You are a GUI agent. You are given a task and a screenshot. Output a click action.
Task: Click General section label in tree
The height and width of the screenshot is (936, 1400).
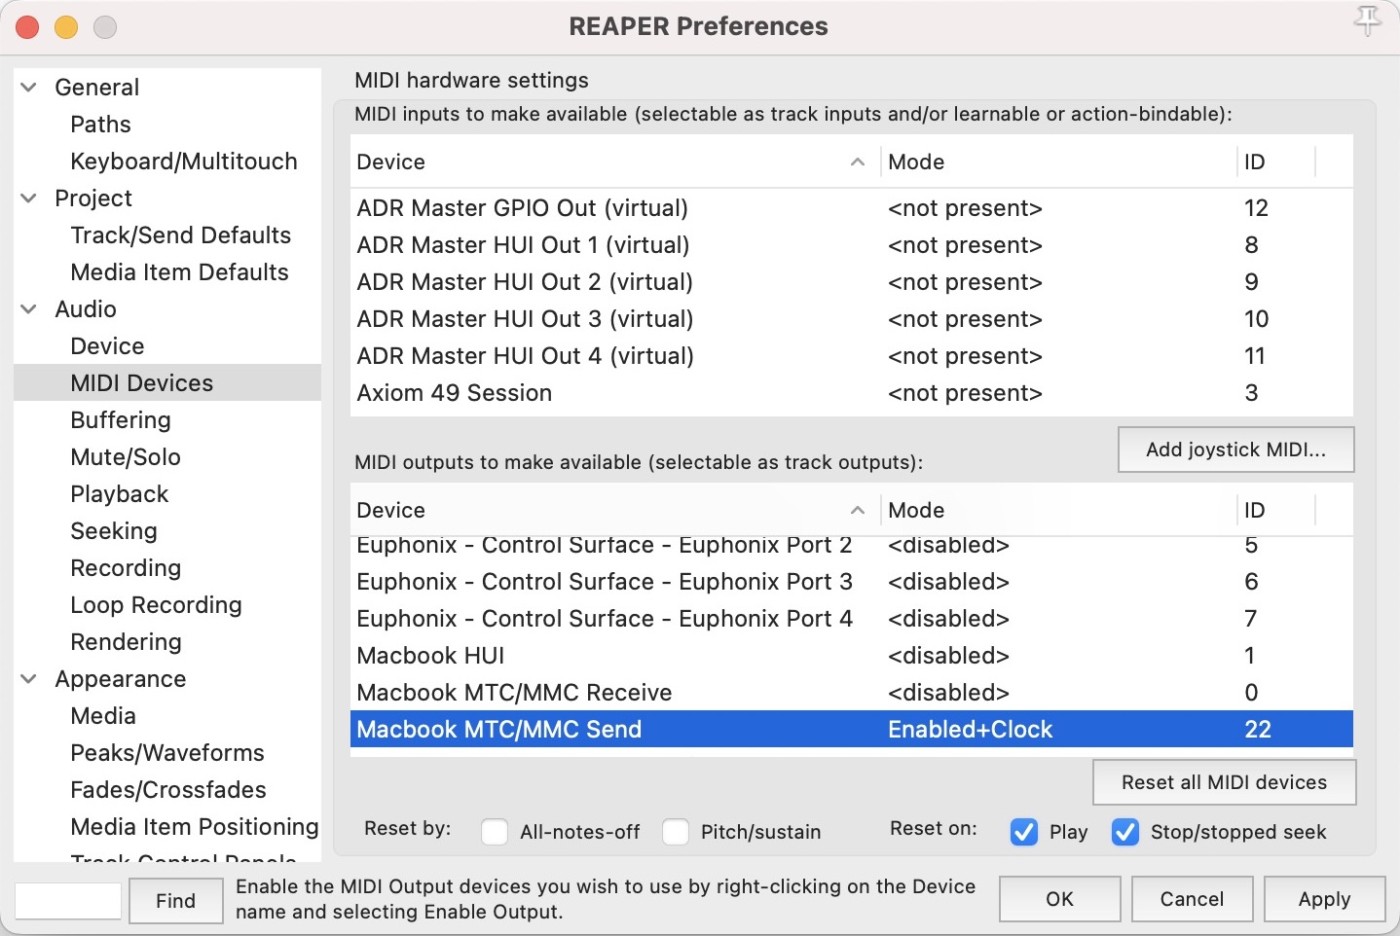click(x=97, y=88)
